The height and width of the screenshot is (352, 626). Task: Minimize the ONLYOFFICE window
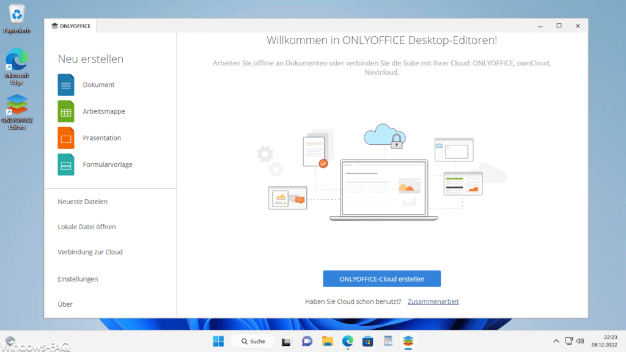[540, 26]
